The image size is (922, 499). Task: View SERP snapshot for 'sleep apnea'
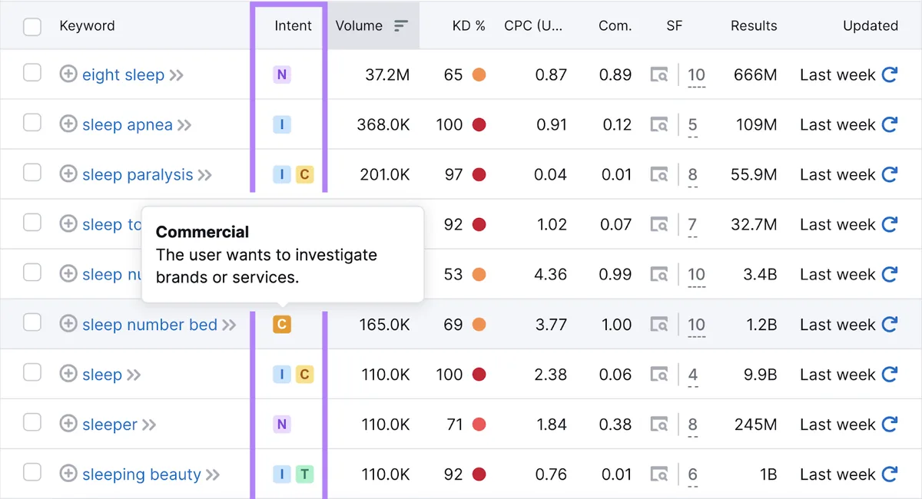[658, 125]
